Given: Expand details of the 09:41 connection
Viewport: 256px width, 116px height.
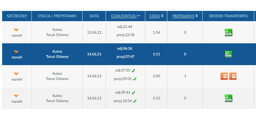Looking at the screenshot, I should [x=17, y=98].
